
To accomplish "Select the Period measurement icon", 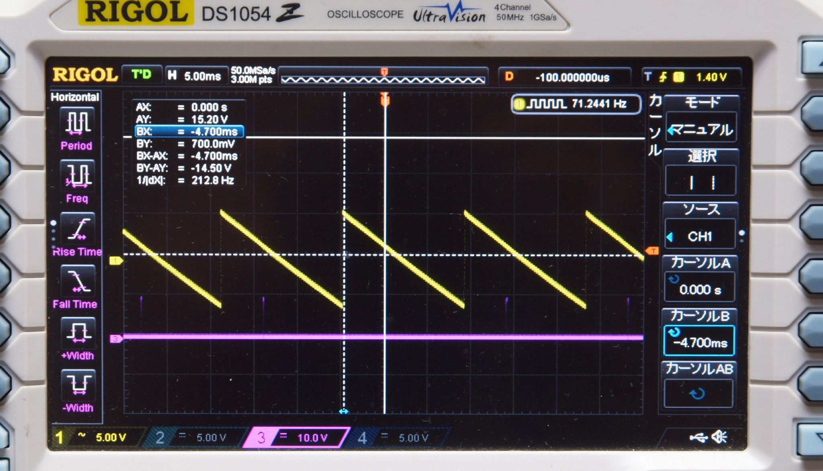I will click(77, 122).
